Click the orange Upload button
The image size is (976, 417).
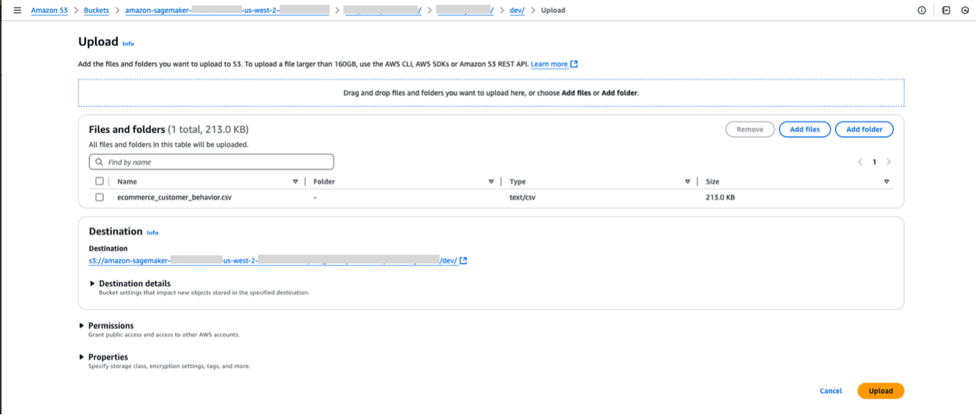point(880,391)
